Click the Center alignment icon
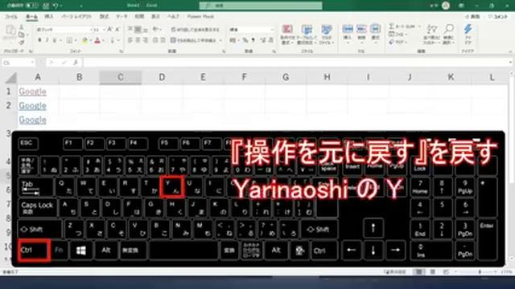This screenshot has height=289, width=515. [x=138, y=40]
